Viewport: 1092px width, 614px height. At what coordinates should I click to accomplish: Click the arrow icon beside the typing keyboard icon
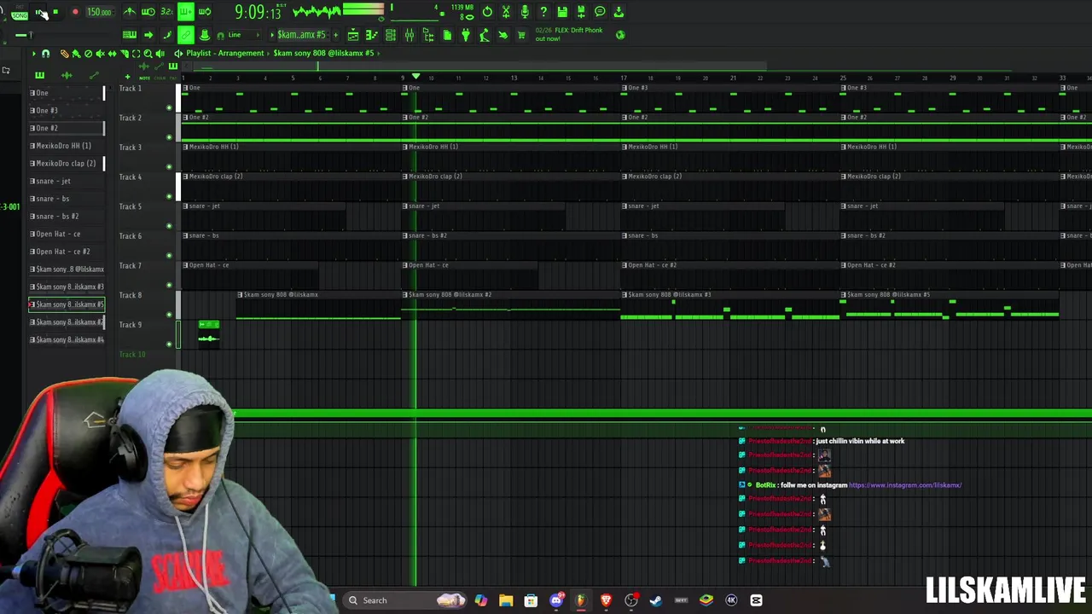pyautogui.click(x=148, y=35)
